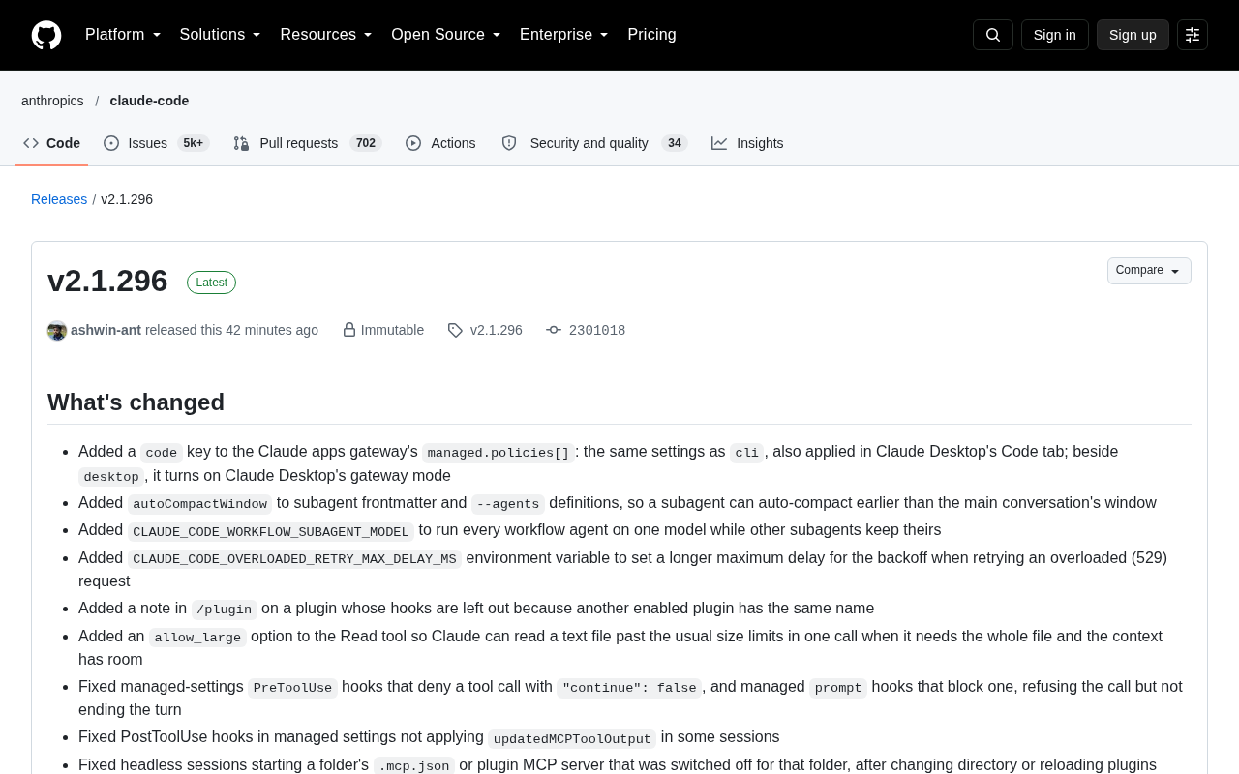Open the Insights tab
Viewport: 1239px width, 774px height.
click(747, 143)
